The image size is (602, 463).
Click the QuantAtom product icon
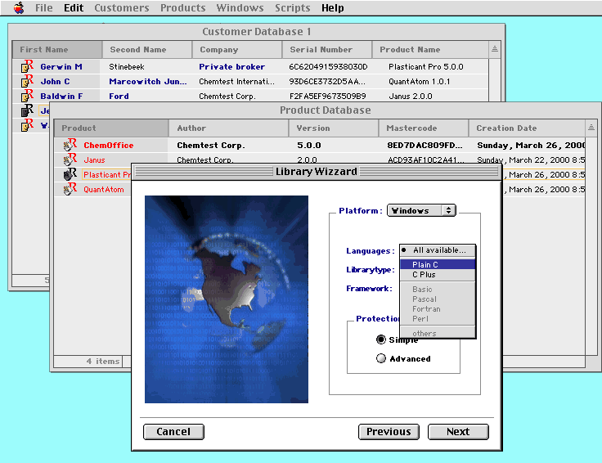coord(70,190)
